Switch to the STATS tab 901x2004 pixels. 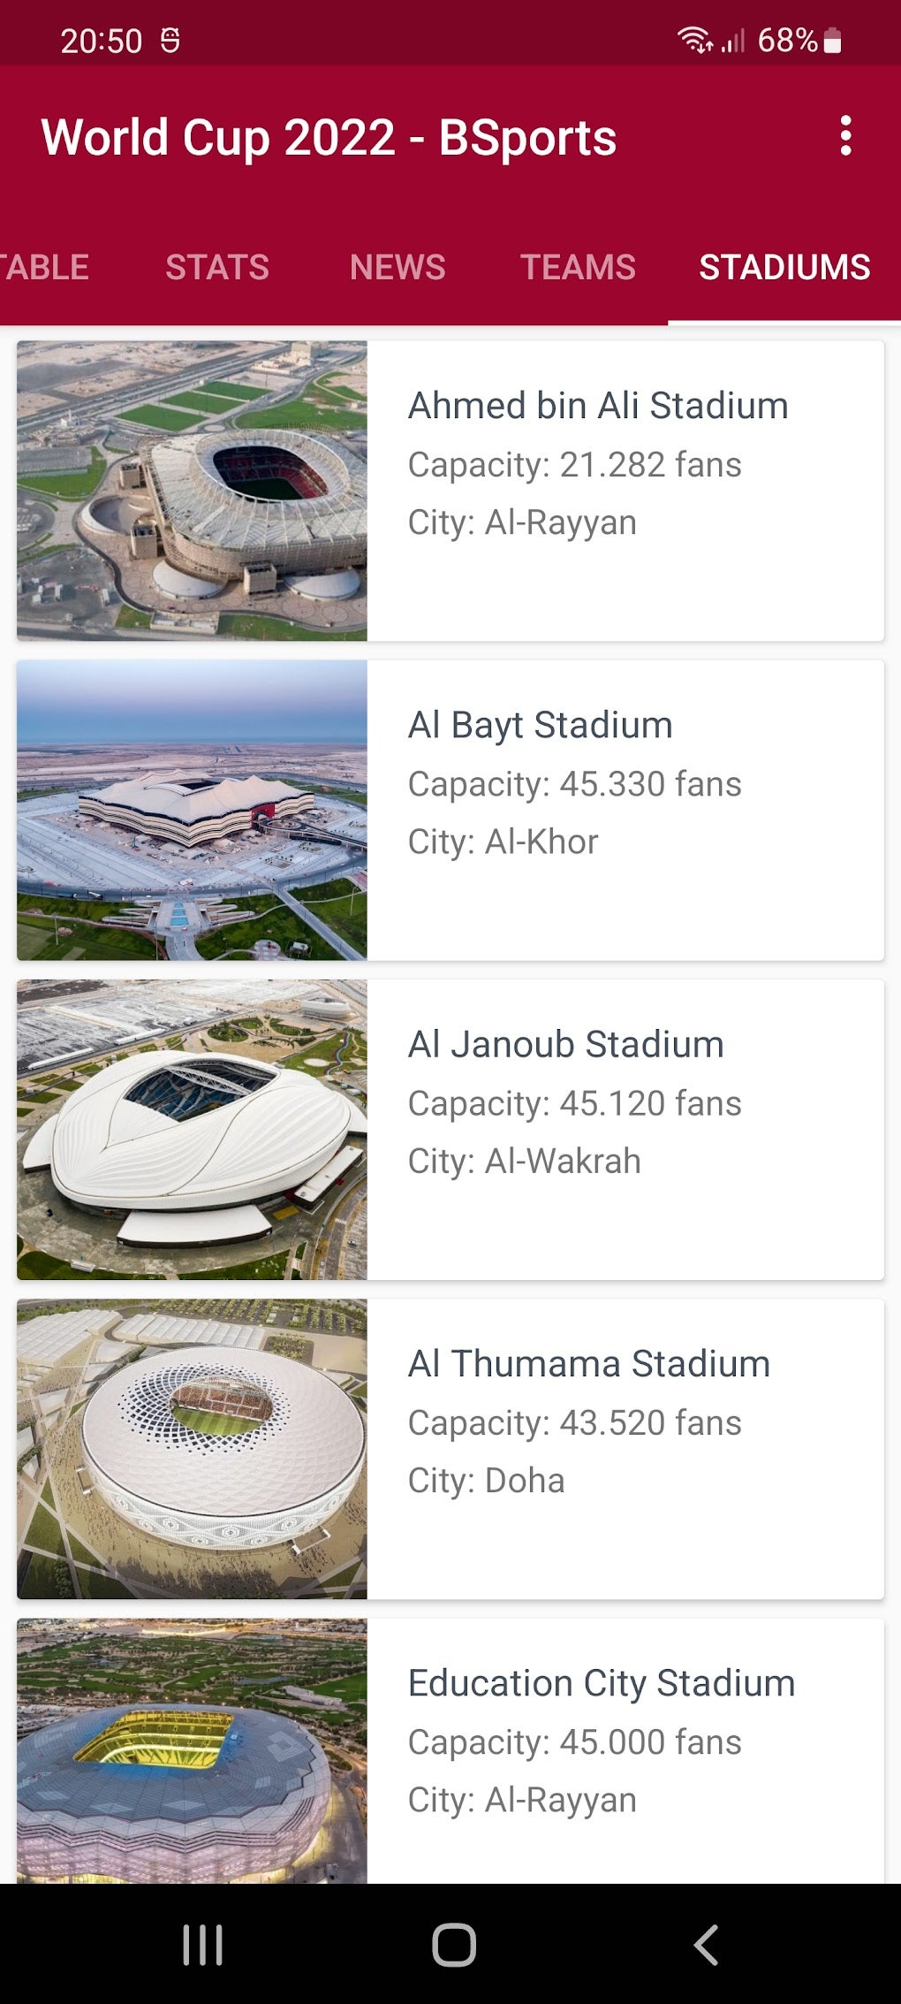tap(217, 267)
